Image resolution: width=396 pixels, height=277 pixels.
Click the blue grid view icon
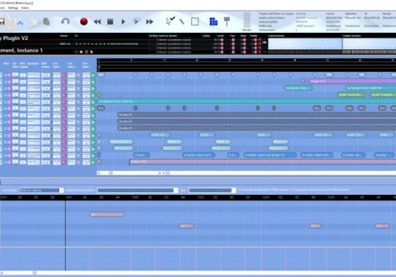213,22
